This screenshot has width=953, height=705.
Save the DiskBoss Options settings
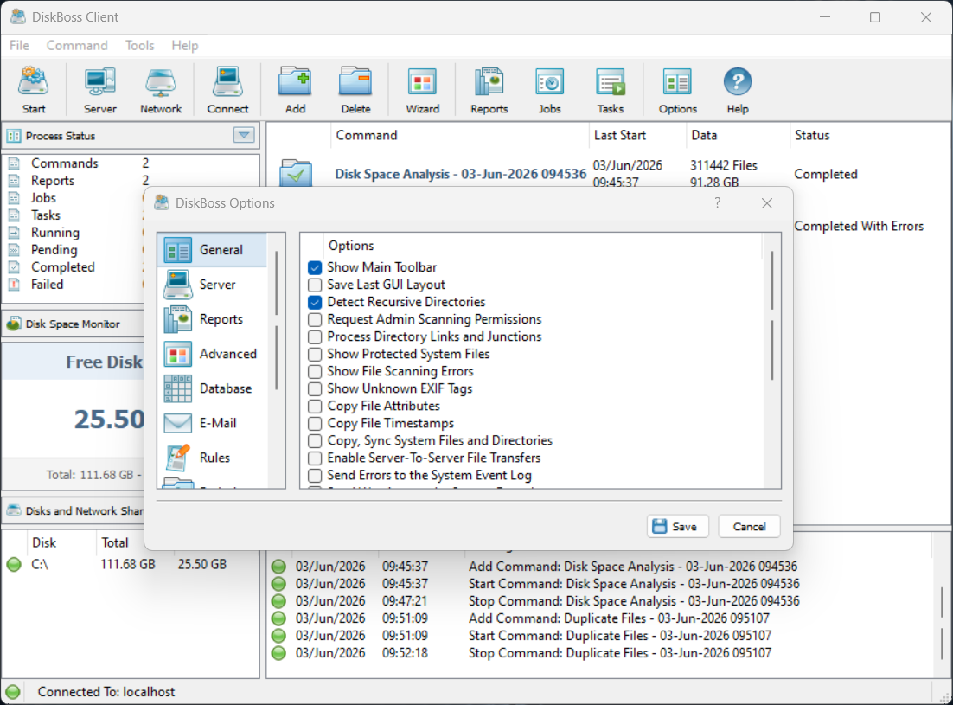[x=678, y=526]
